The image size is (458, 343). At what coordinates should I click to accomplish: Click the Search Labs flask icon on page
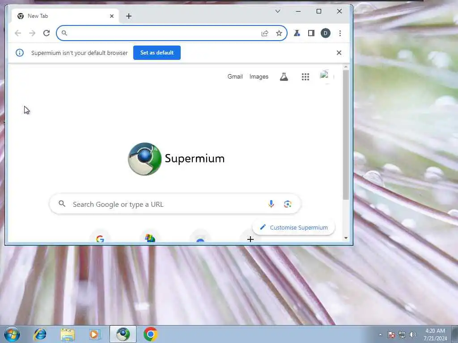(284, 77)
